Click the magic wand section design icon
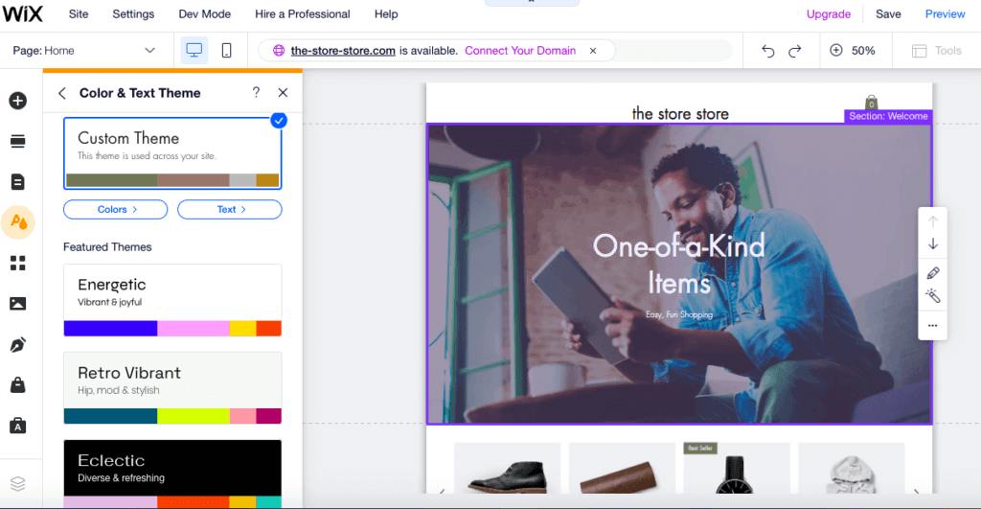Screen dimensions: 981x509 click(x=933, y=295)
